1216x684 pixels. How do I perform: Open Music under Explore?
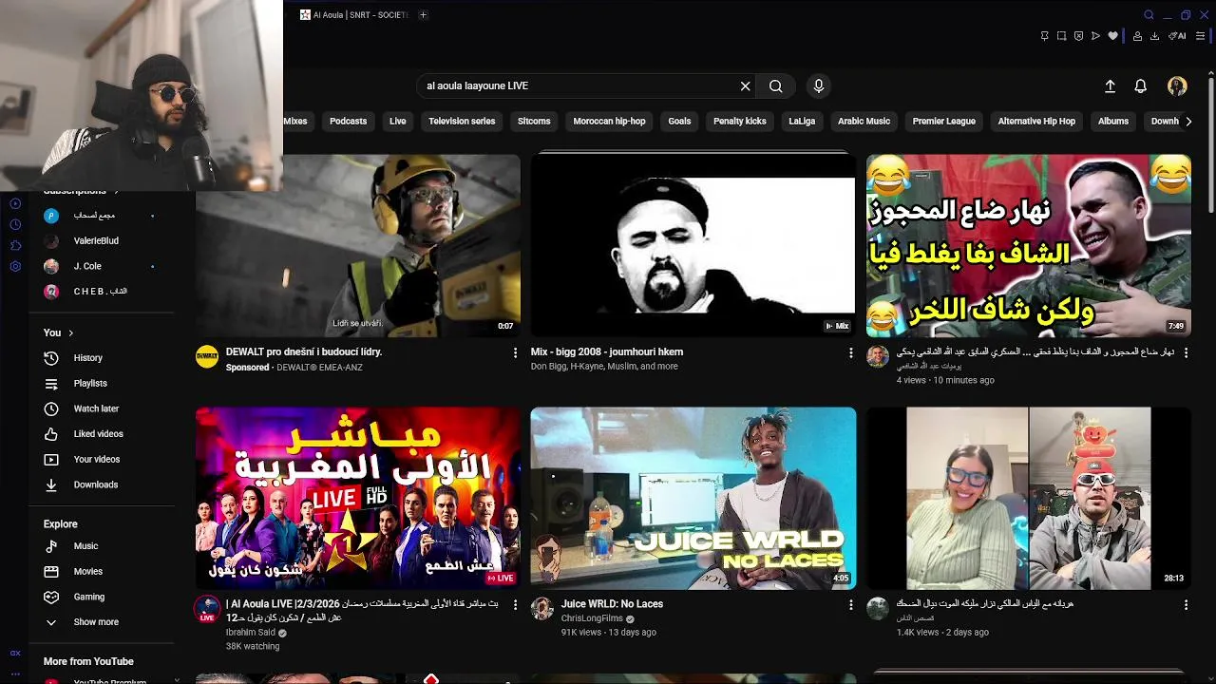click(85, 546)
